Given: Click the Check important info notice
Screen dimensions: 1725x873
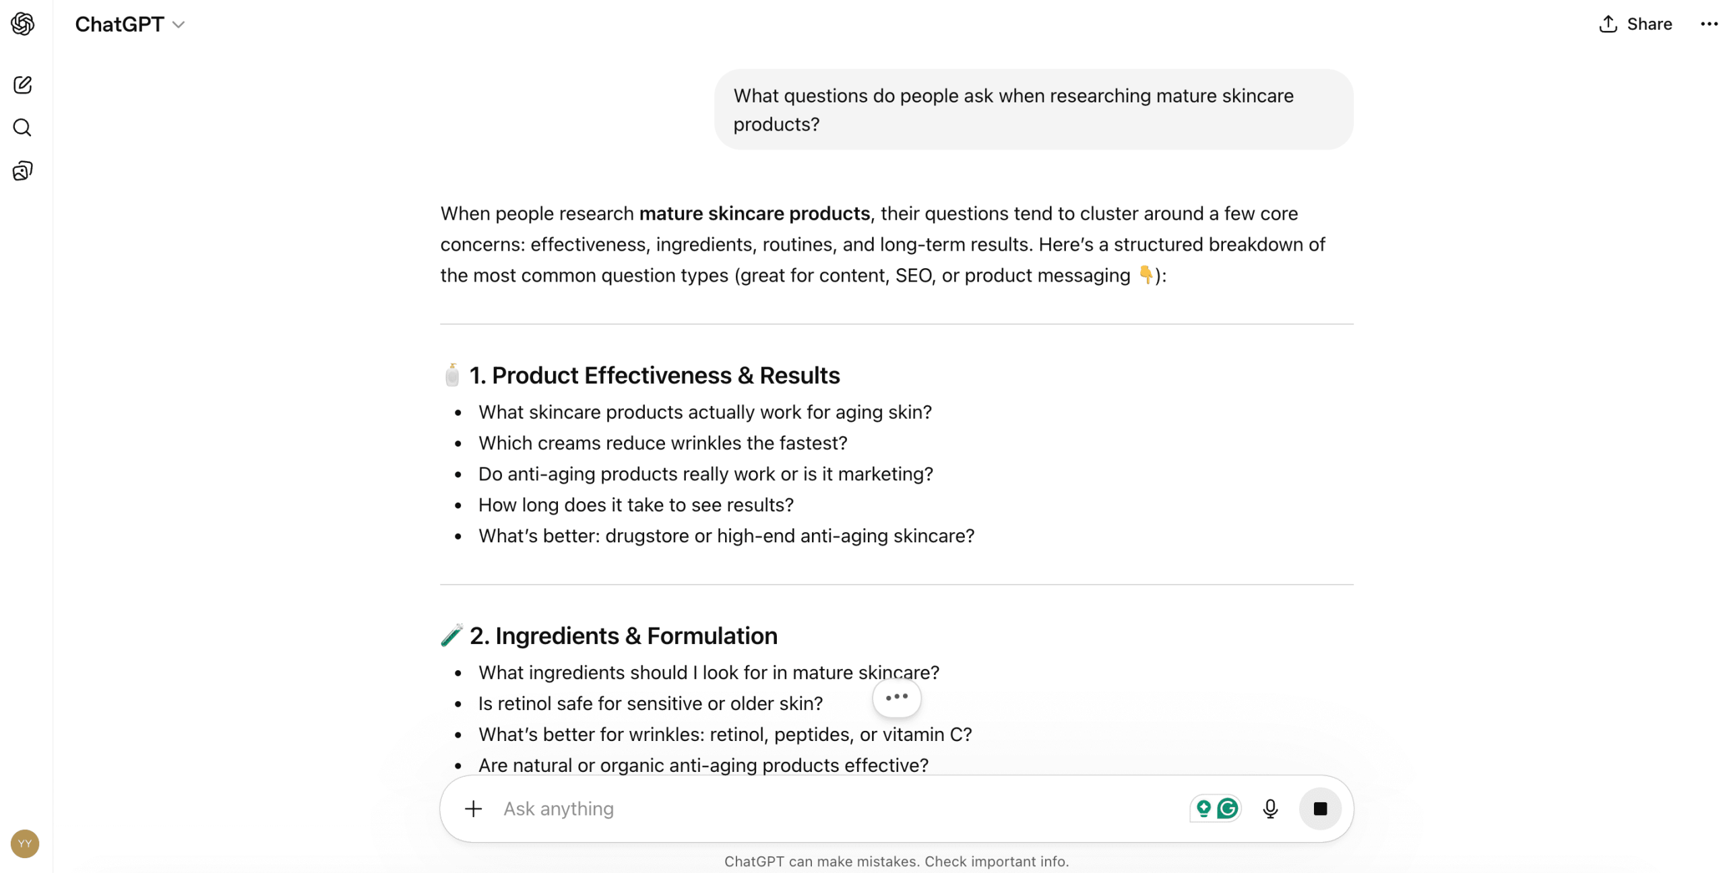Looking at the screenshot, I should click(996, 861).
